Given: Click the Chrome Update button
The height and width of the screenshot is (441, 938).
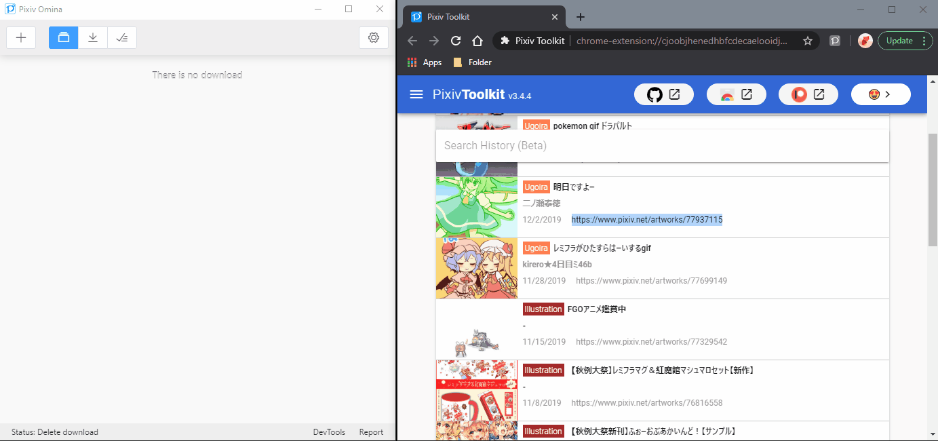Looking at the screenshot, I should tap(899, 41).
